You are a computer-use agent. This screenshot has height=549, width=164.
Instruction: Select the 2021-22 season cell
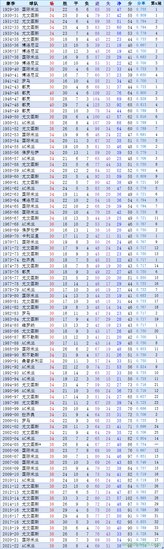[11, 546]
